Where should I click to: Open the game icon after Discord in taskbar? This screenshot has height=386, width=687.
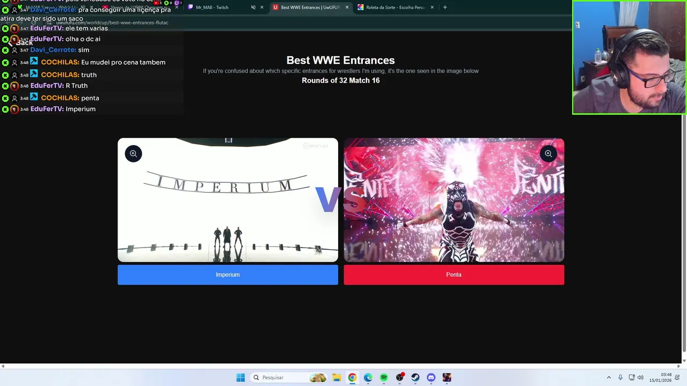[x=447, y=377]
